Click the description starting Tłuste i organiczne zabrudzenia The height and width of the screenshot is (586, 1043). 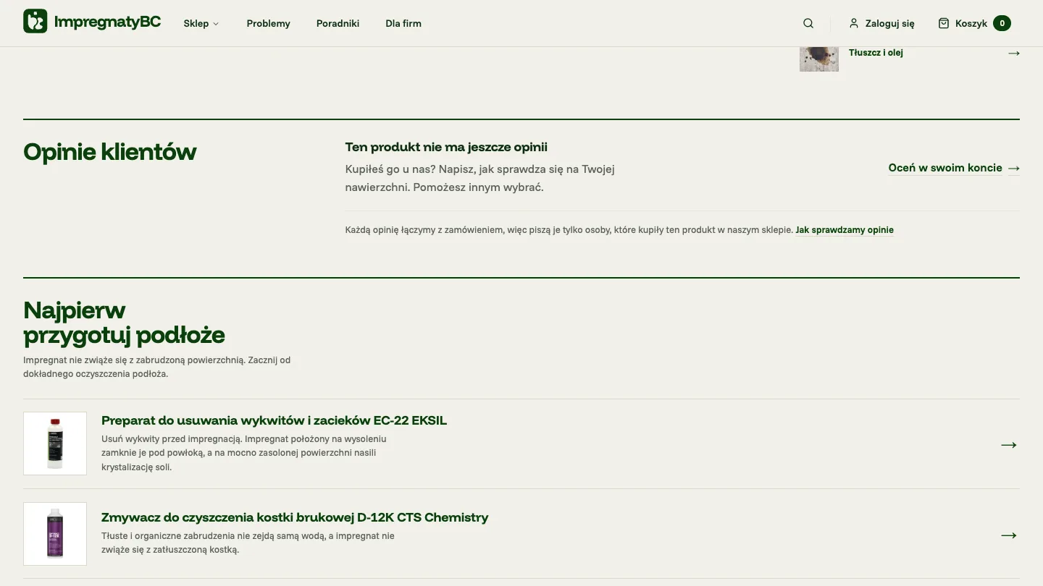point(248,543)
